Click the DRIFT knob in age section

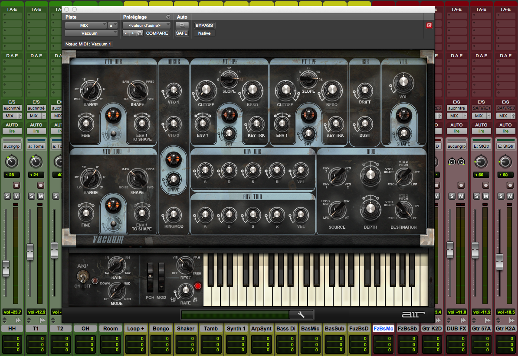[x=365, y=90]
